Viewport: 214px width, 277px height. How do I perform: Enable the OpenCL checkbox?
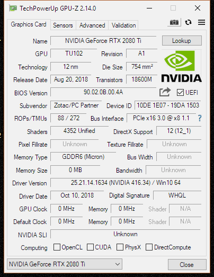coord(57,247)
